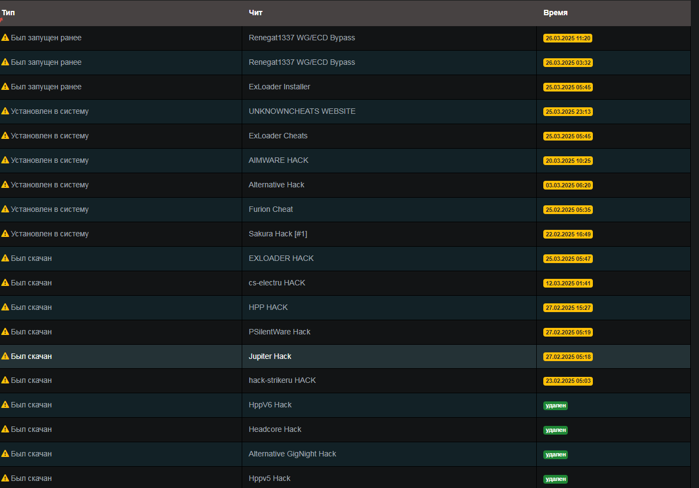Sort by the Тип column header
The width and height of the screenshot is (699, 488).
pyautogui.click(x=8, y=13)
